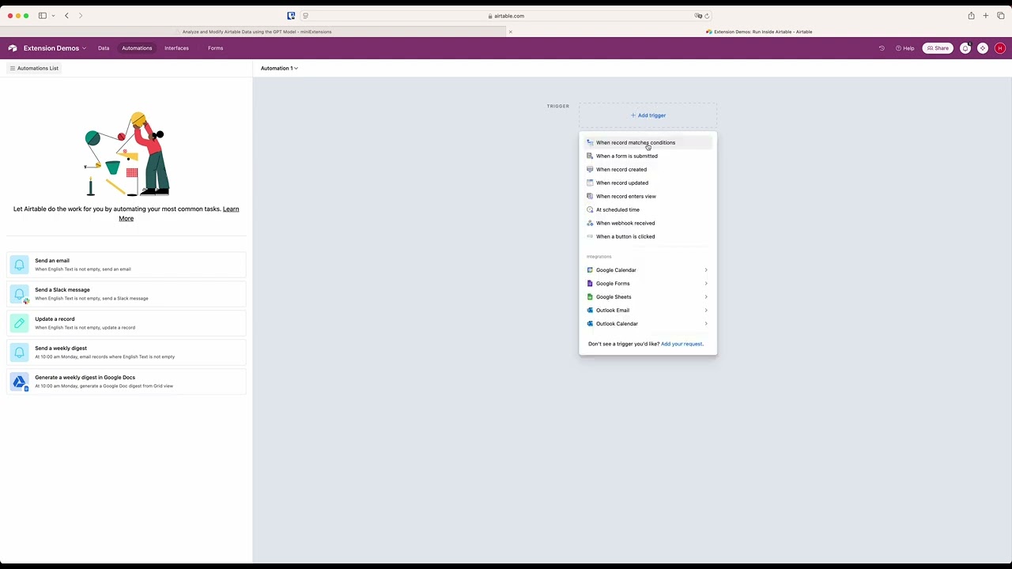The height and width of the screenshot is (569, 1012).
Task: Expand Google Forms submenu arrow
Action: click(706, 284)
